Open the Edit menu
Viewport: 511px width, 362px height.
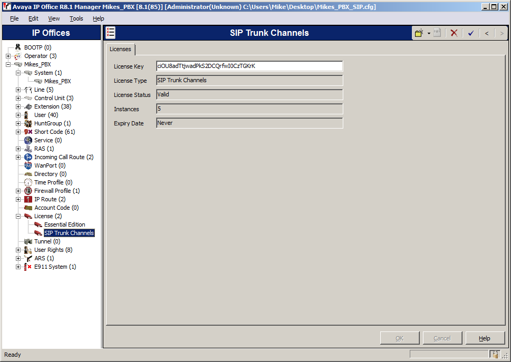point(33,18)
